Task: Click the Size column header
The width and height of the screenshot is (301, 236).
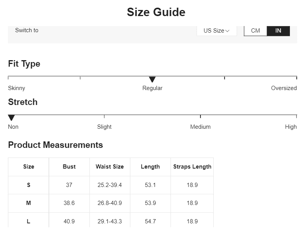Action: click(x=29, y=167)
